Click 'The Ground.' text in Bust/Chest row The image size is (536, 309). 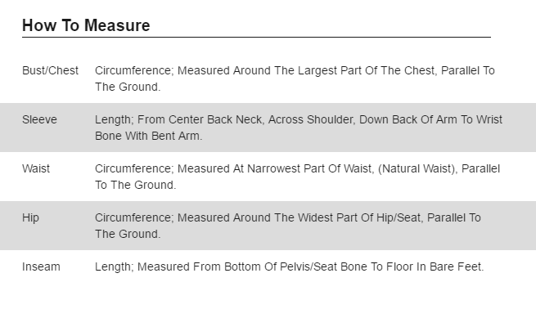(128, 87)
